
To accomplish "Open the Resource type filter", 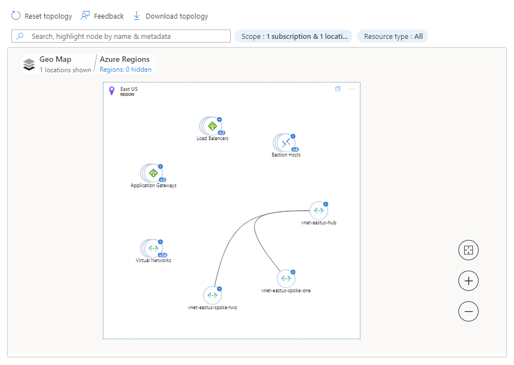I will pos(392,36).
